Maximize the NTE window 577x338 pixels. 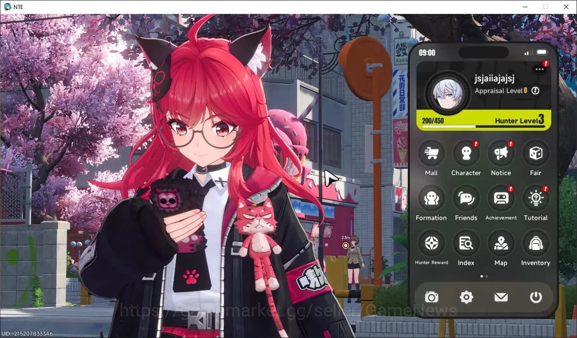pyautogui.click(x=545, y=7)
